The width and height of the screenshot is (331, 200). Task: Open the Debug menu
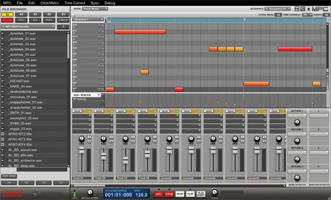tap(110, 3)
